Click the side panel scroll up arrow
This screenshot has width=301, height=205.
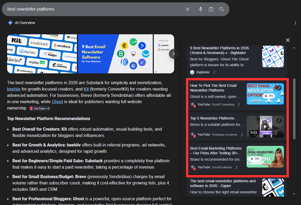(294, 48)
